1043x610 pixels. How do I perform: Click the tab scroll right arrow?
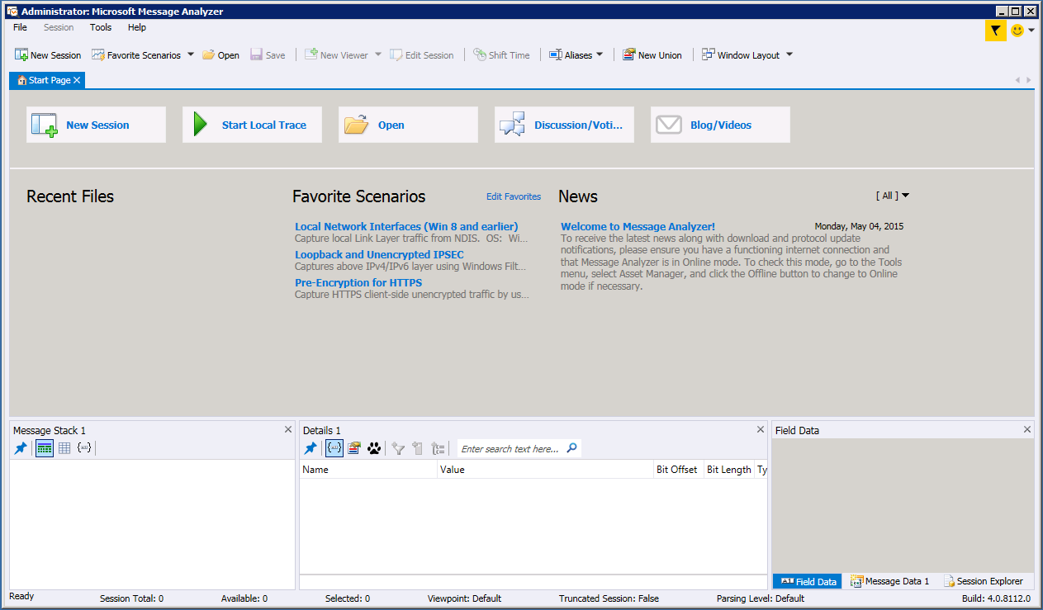(1028, 80)
